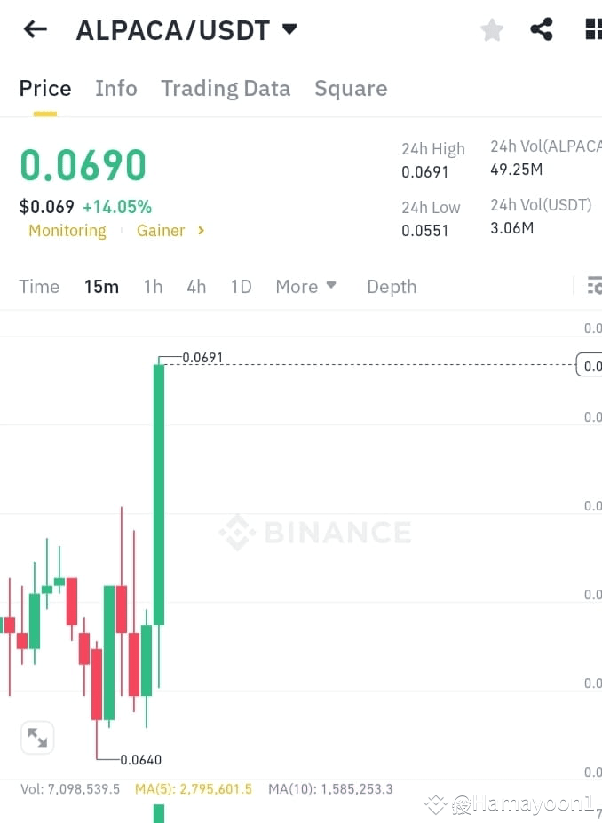Toggle the MA(5) moving average indicator
This screenshot has height=823, width=602.
tap(193, 788)
